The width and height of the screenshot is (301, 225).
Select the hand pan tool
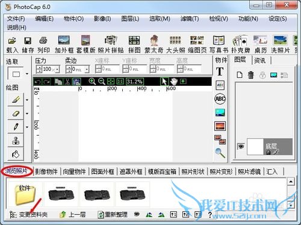[x=174, y=82]
